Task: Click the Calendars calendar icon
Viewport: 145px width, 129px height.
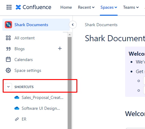Action: pyautogui.click(x=8, y=59)
